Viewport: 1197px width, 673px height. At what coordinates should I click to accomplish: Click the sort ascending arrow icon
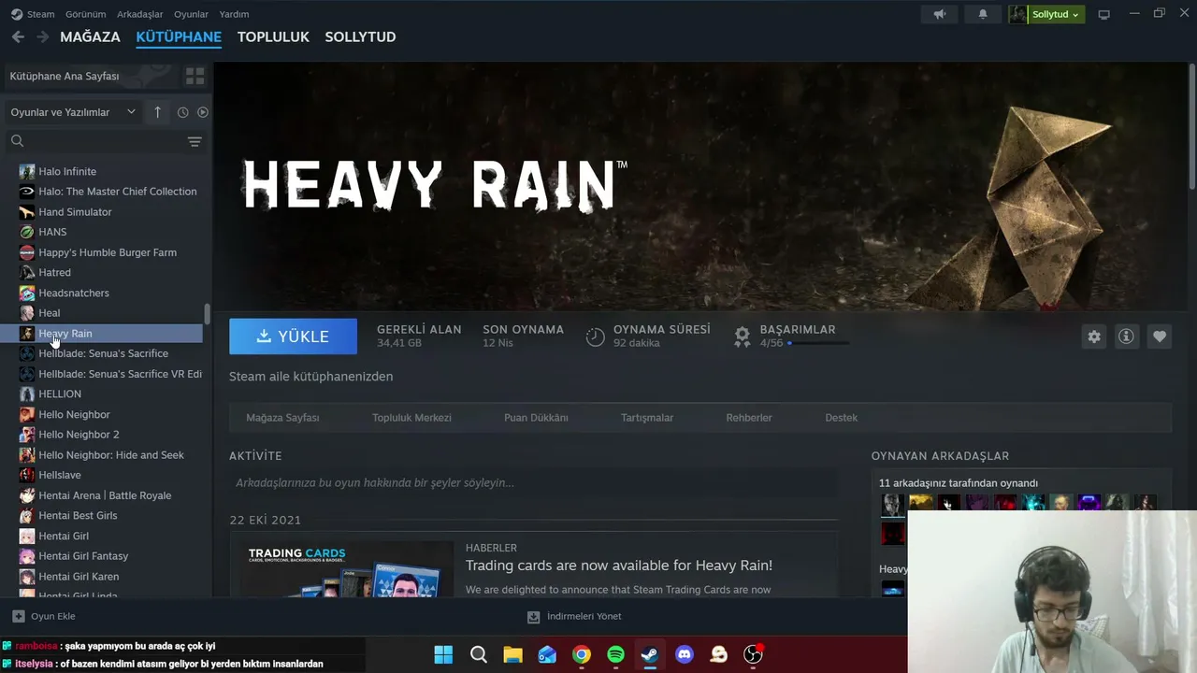tap(157, 112)
